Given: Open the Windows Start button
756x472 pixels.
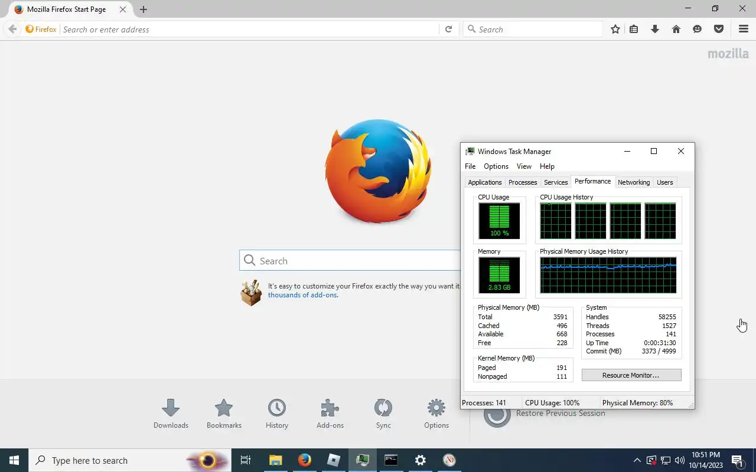Looking at the screenshot, I should coord(14,460).
